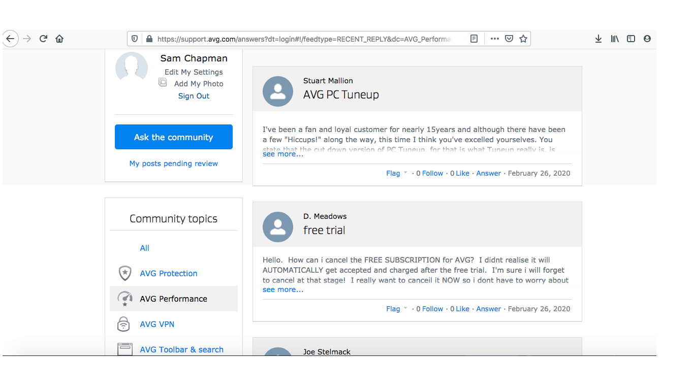The image size is (694, 390).
Task: Open the library icon in toolbar
Action: point(615,39)
